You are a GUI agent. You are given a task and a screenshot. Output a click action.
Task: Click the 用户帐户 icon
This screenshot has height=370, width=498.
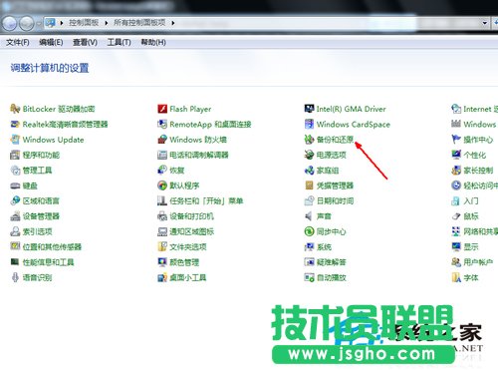pyautogui.click(x=456, y=262)
